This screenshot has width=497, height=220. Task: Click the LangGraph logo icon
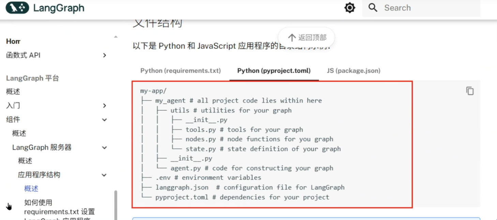tap(17, 8)
